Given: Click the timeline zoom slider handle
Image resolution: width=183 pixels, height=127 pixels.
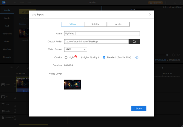Looking at the screenshot, I should (162, 68).
